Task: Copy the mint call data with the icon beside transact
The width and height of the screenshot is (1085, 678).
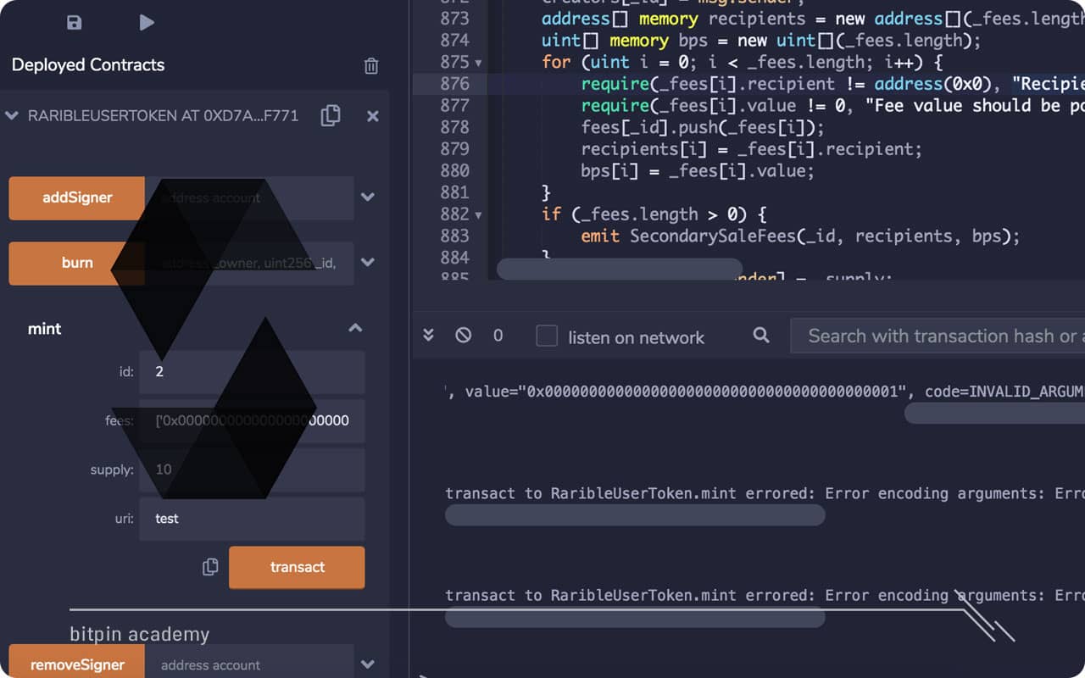Action: tap(210, 567)
